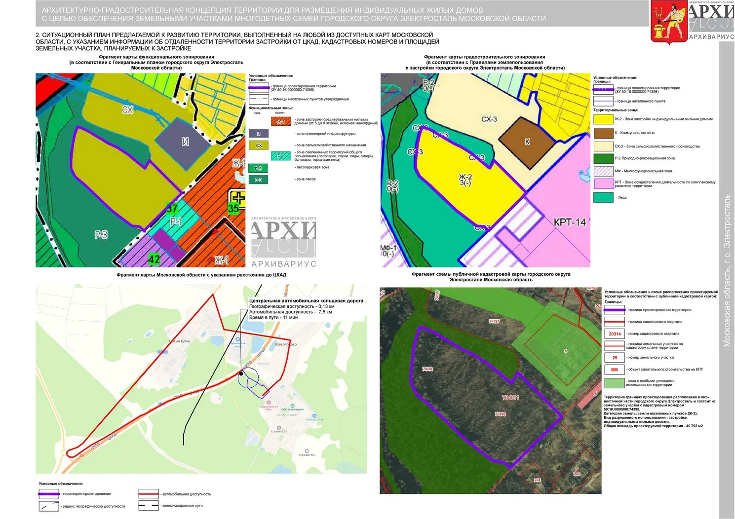Viewport: 735px width, 519px height.
Task: Click the 'КРТ-14' label on the zoning map
Action: pyautogui.click(x=569, y=222)
